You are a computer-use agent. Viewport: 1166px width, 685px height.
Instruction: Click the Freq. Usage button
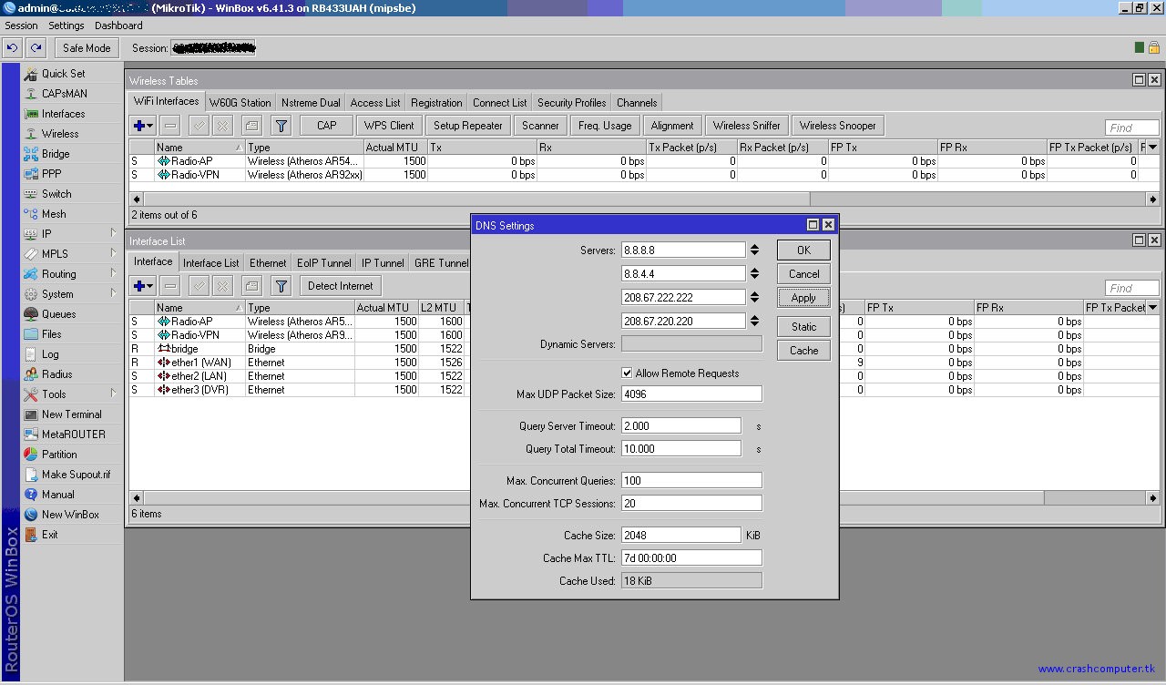605,126
